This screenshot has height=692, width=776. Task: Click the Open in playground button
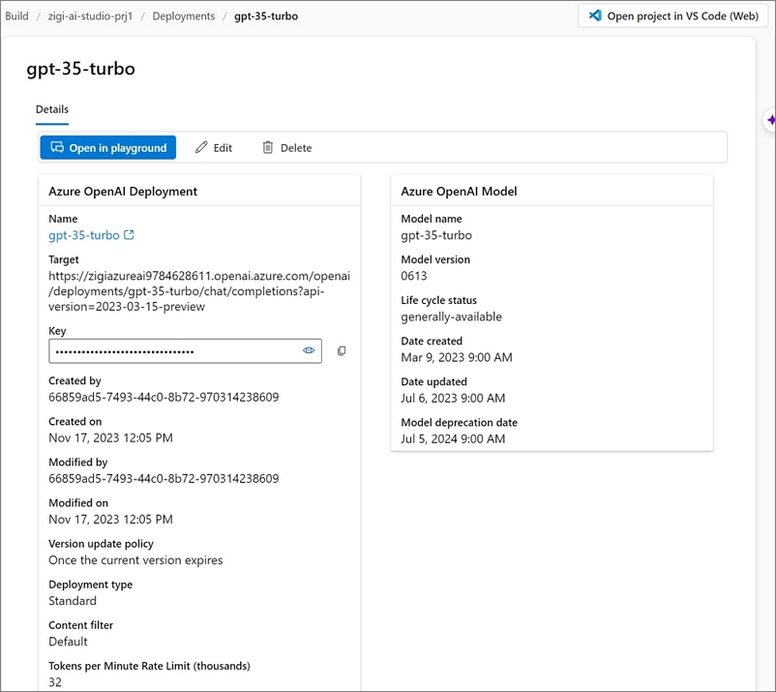(x=108, y=147)
